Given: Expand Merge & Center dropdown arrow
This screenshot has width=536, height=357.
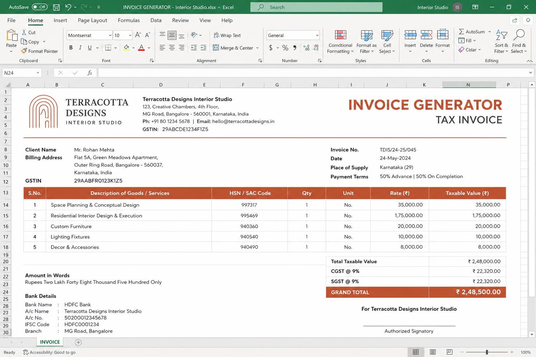Looking at the screenshot, I should 258,48.
